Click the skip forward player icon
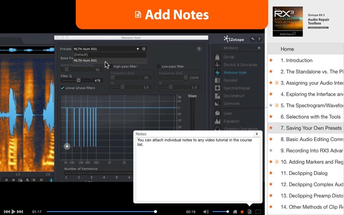344x215 pixels. point(20,212)
